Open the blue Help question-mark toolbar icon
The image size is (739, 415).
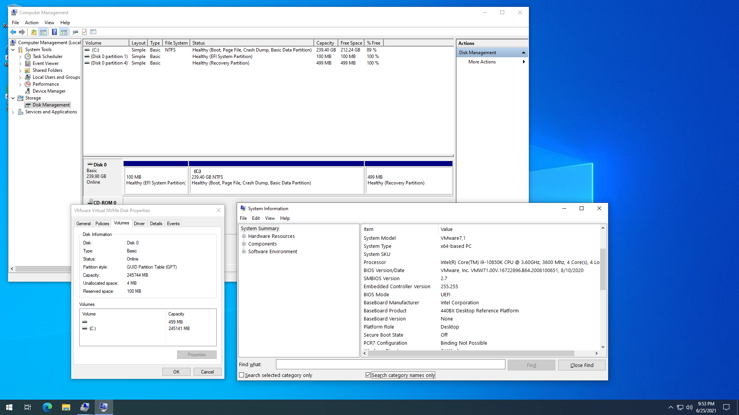[x=54, y=32]
